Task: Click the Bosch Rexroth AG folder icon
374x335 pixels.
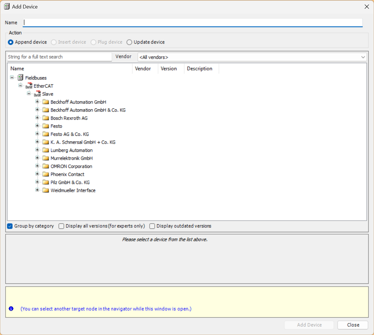Action: tap(46, 118)
